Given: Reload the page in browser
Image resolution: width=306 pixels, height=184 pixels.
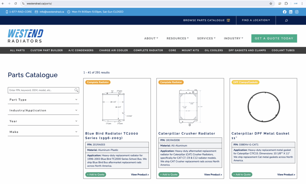Looking at the screenshot, I should point(16,4).
